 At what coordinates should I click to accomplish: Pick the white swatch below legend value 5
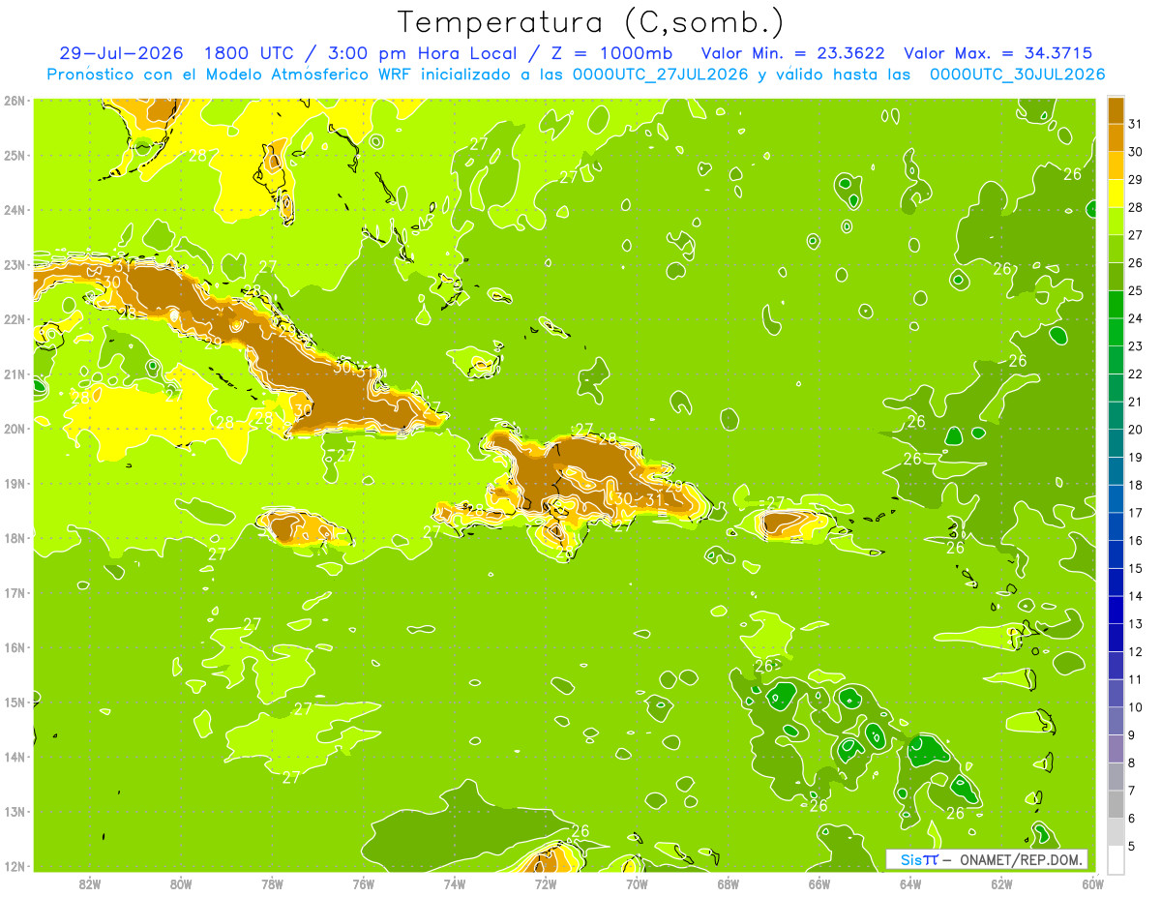coord(1116,859)
